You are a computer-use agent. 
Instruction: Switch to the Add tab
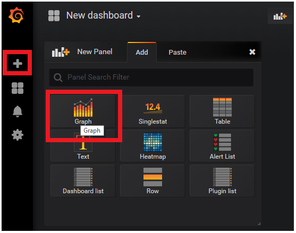(x=142, y=52)
